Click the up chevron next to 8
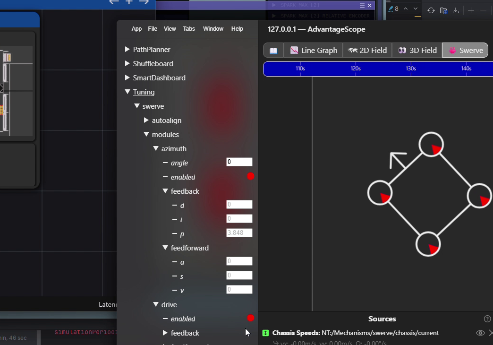The height and width of the screenshot is (345, 493). pyautogui.click(x=406, y=9)
